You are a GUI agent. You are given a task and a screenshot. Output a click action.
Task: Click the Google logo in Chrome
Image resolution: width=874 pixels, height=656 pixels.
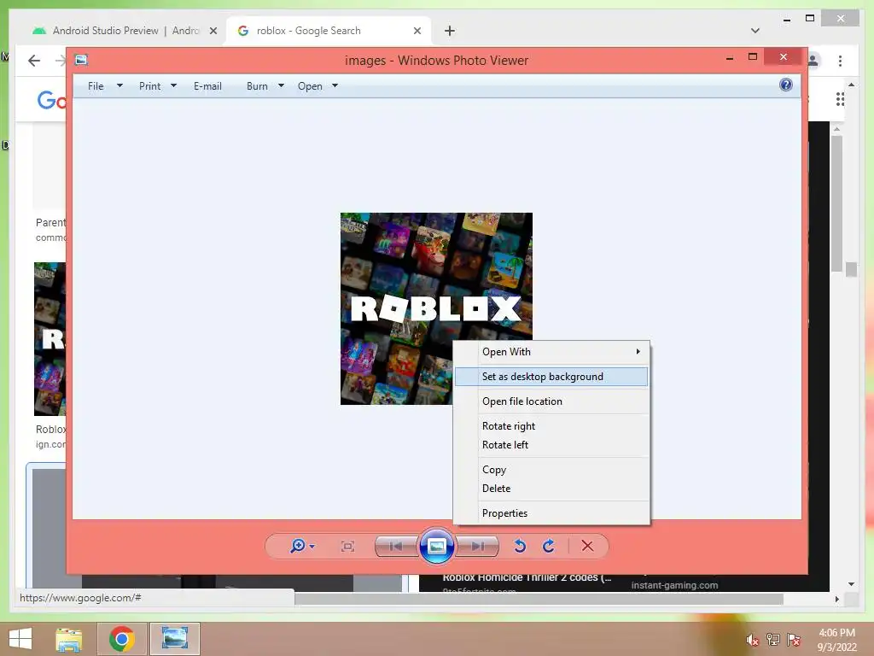pos(52,100)
